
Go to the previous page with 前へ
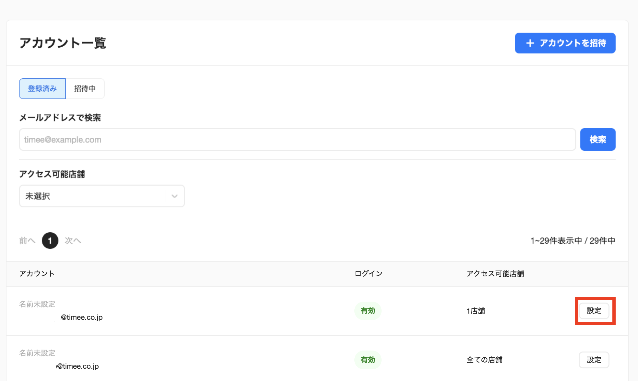(x=27, y=241)
